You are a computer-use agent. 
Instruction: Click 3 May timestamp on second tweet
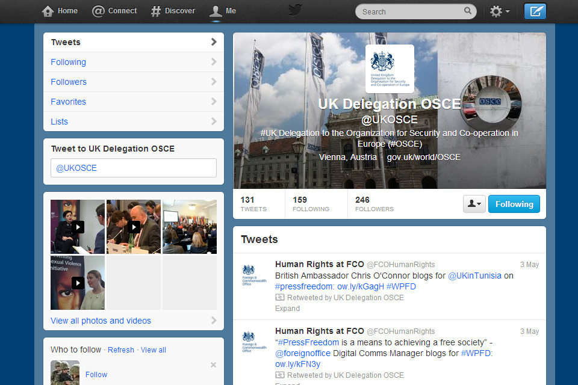click(529, 331)
